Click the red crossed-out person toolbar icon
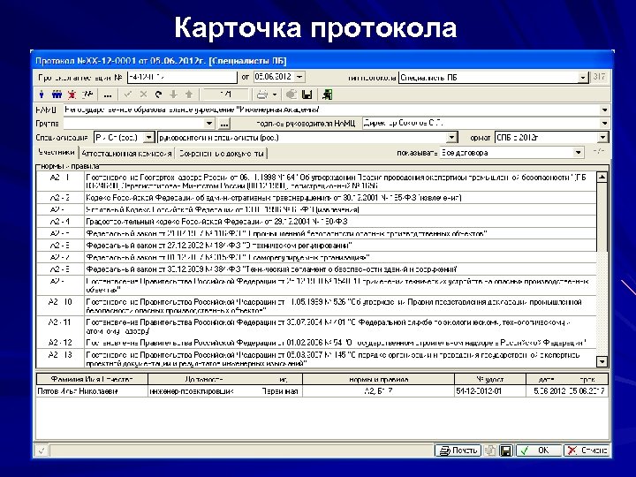Viewport: 636px width, 477px height. 72,95
